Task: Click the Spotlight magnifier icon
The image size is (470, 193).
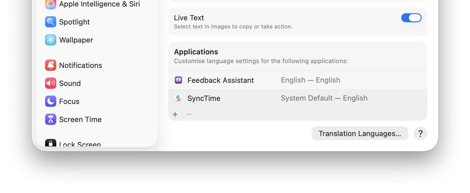Action: pyautogui.click(x=51, y=22)
